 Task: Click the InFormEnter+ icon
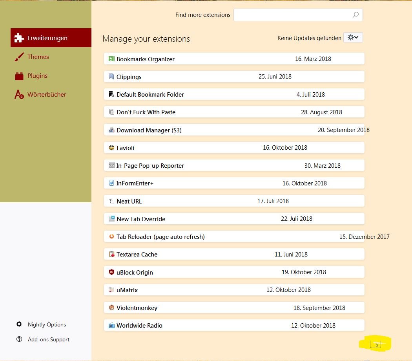(x=111, y=183)
